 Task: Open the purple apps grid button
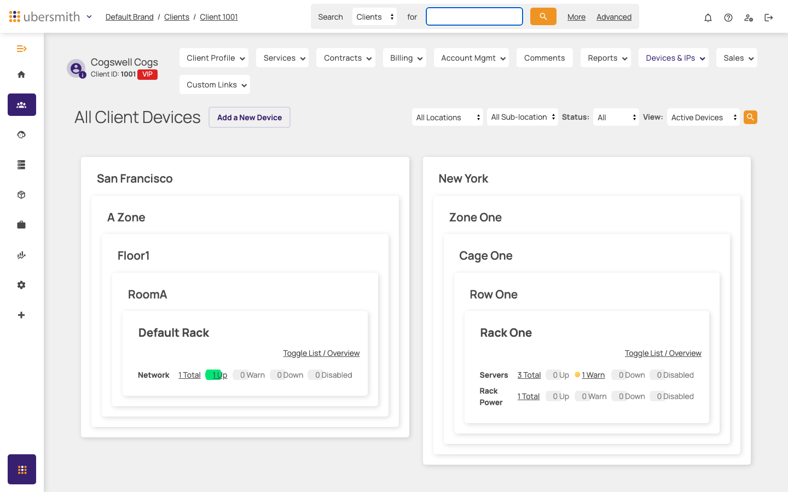(22, 469)
